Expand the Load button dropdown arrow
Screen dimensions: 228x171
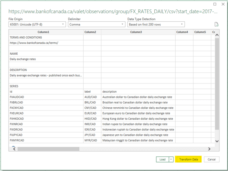[x=171, y=159]
